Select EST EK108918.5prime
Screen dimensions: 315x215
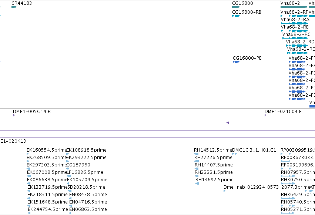67,154
